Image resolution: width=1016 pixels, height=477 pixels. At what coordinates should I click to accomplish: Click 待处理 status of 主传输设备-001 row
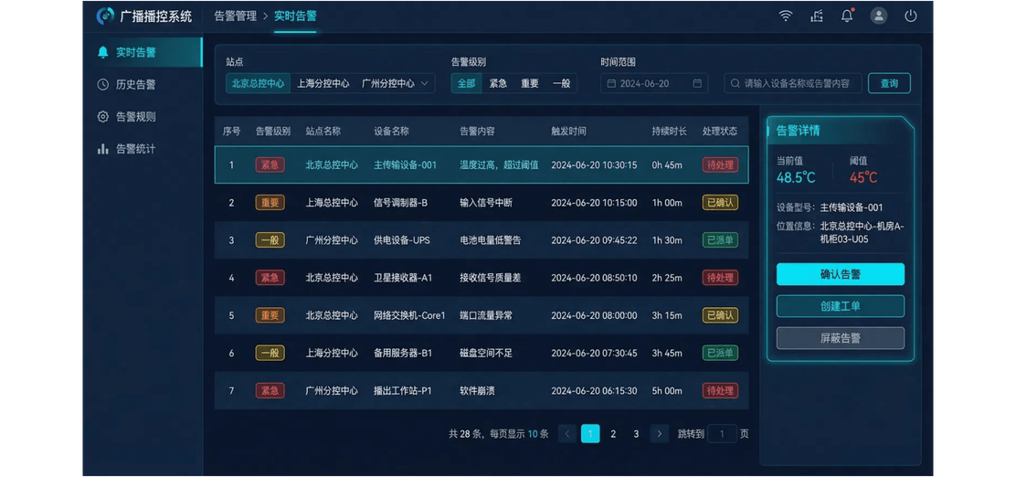pos(720,165)
